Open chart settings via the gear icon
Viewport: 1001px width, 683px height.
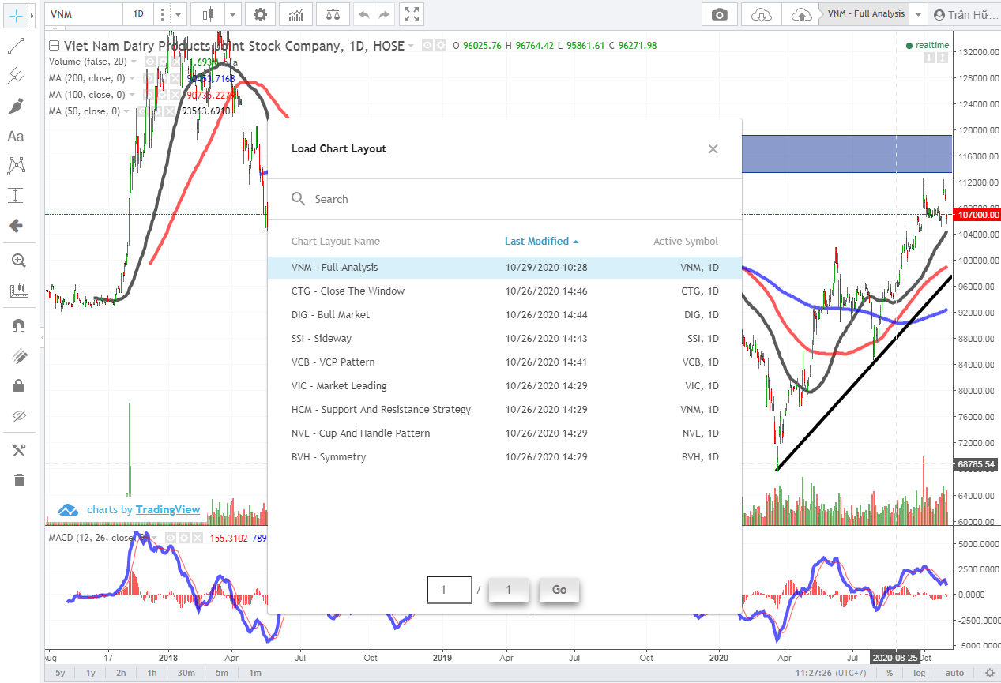[x=260, y=13]
